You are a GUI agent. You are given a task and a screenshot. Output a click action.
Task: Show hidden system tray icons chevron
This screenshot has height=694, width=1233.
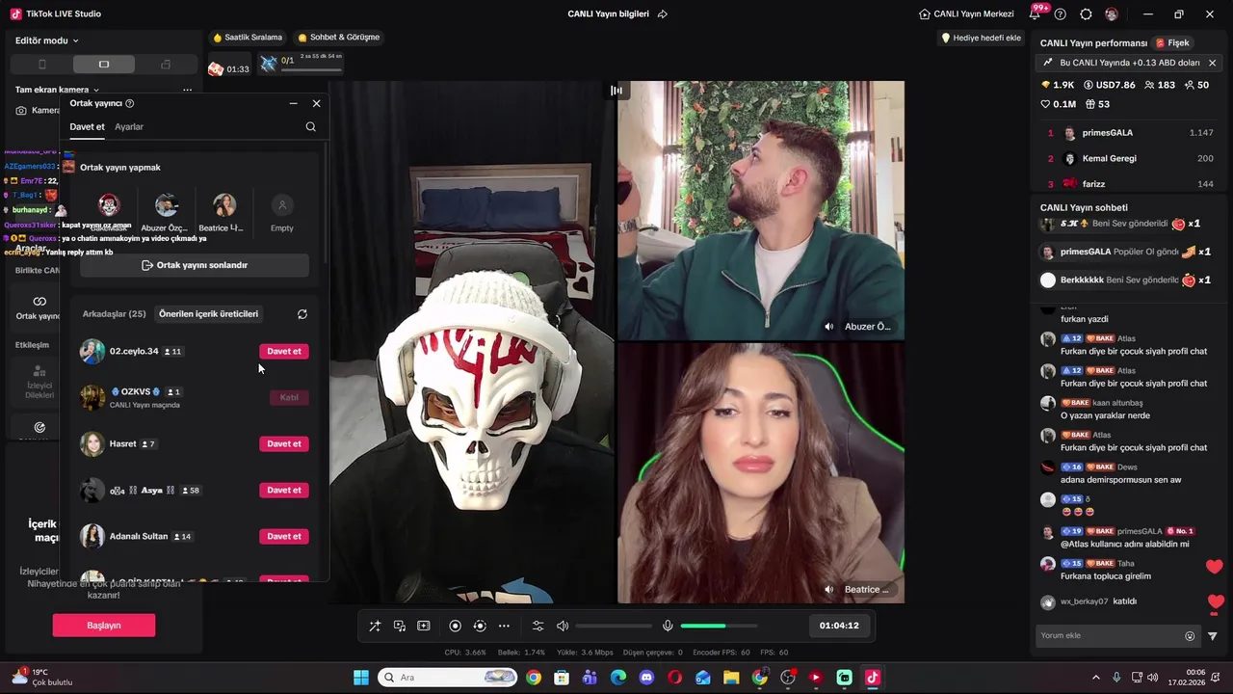point(1096,678)
